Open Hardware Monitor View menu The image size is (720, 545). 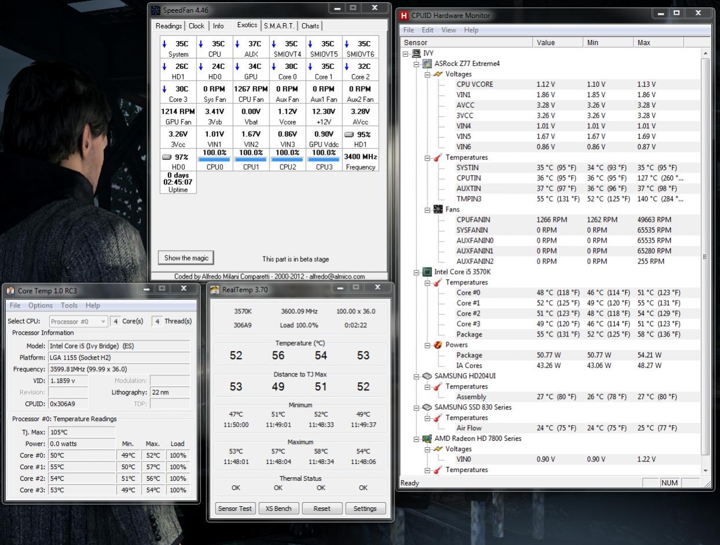coord(448,30)
